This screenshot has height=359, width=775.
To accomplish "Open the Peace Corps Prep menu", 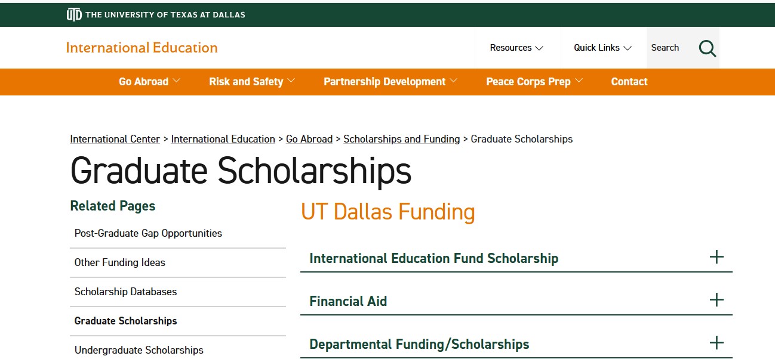I will (x=534, y=82).
